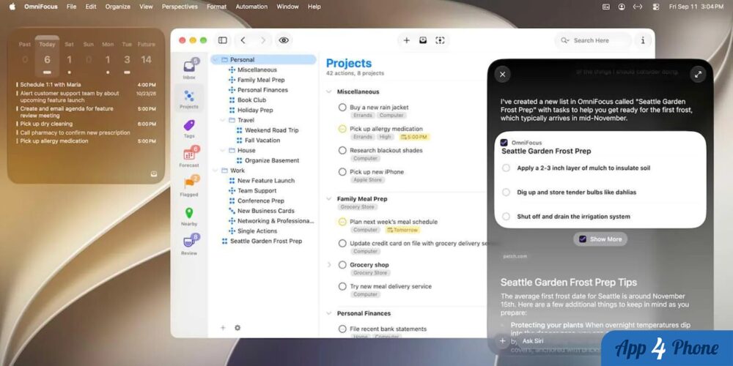
Task: Go back with toolbar arrow
Action: coord(243,40)
